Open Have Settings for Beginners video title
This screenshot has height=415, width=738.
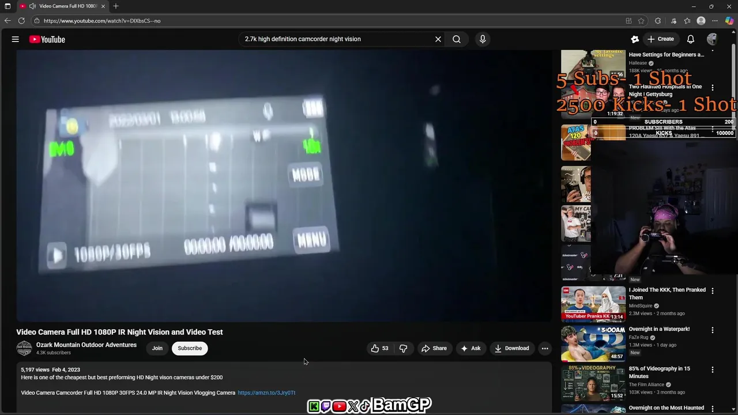tap(667, 55)
